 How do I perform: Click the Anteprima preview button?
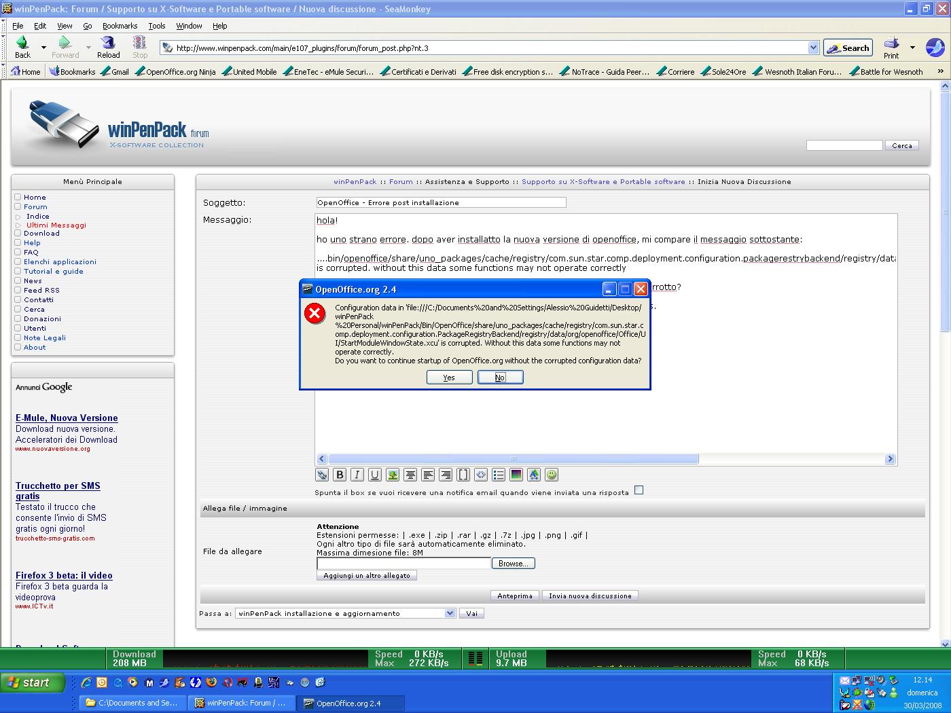[x=515, y=596]
